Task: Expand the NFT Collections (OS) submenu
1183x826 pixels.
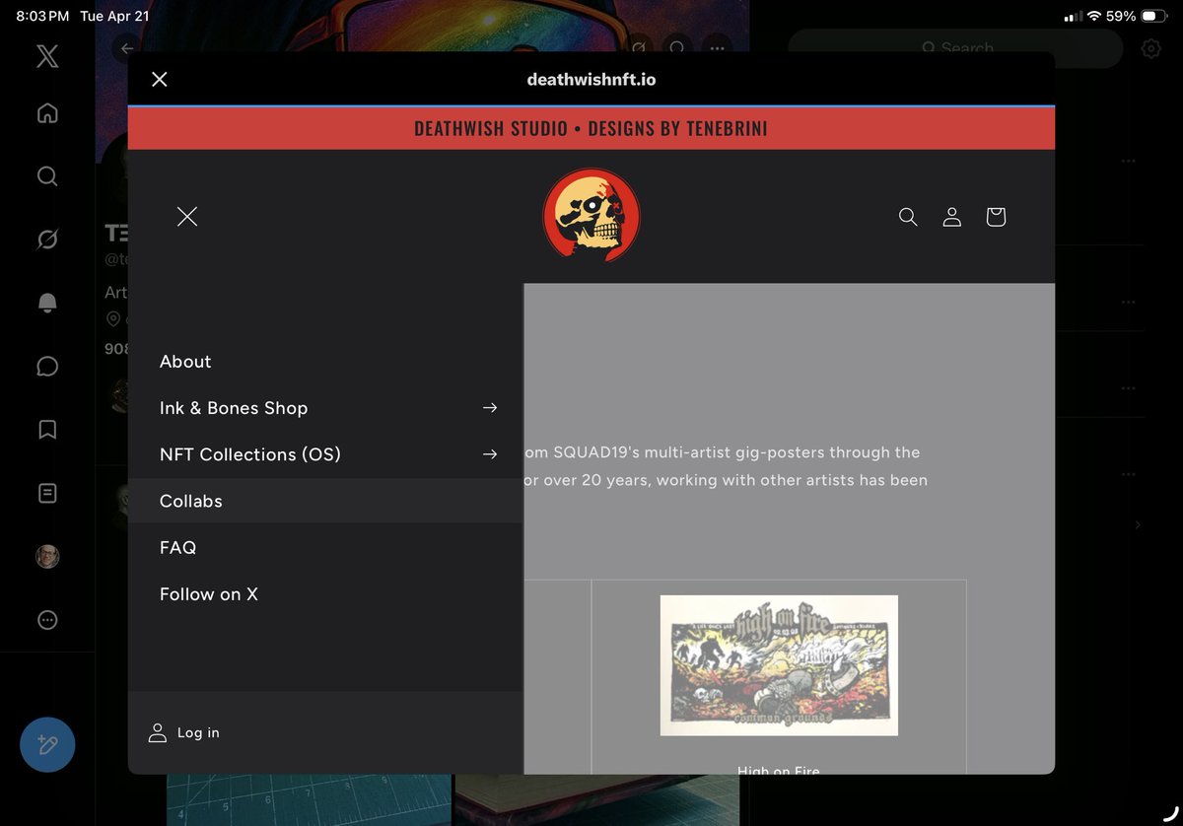Action: pos(325,454)
